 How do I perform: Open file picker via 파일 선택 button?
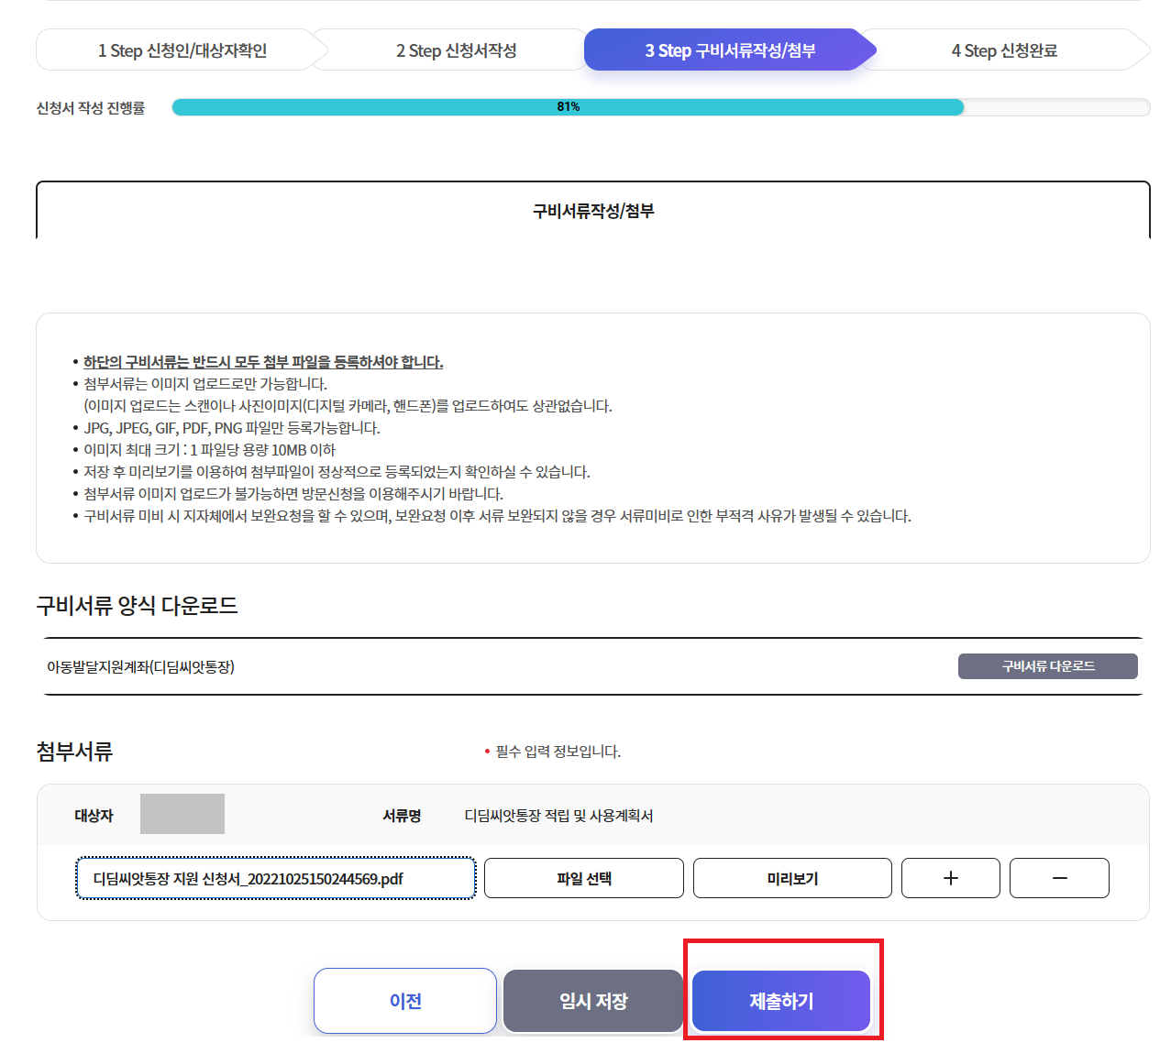[x=583, y=877]
